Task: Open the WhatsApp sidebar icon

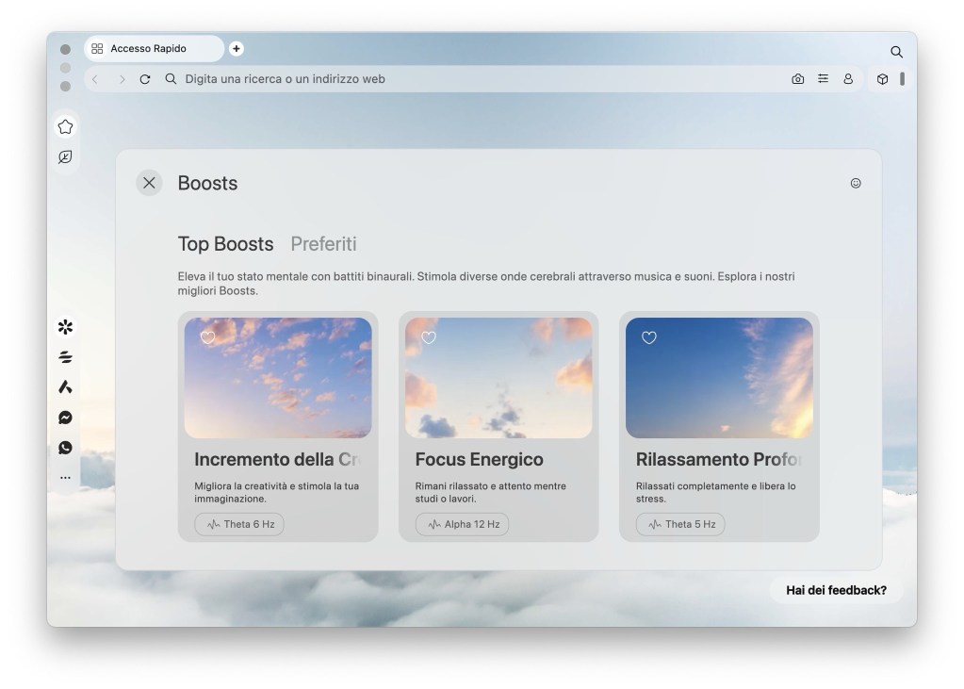Action: [x=65, y=448]
